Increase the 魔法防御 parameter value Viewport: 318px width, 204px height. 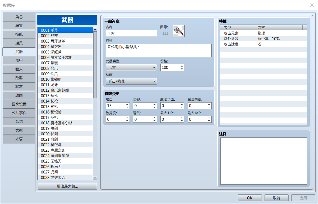point(209,104)
